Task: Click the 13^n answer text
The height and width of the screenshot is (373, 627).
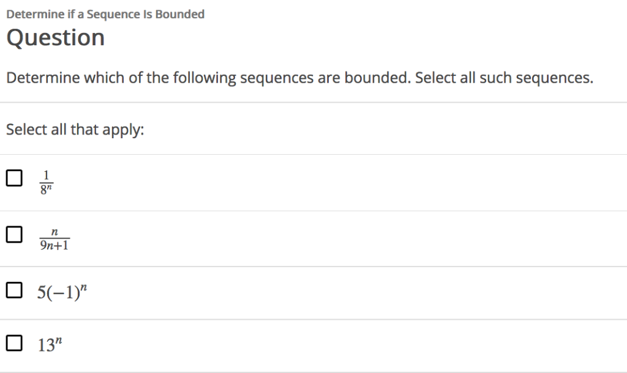Action: pos(50,343)
